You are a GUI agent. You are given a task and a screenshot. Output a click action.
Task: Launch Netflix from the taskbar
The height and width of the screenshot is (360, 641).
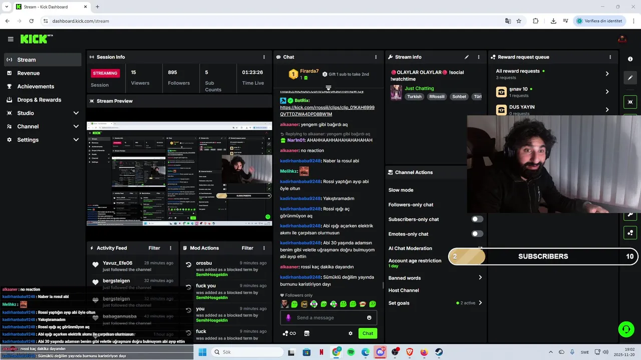[x=322, y=352]
